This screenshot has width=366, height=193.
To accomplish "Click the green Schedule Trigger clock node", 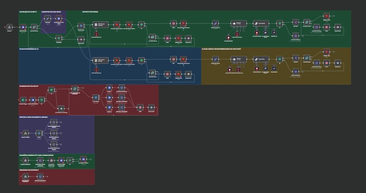I will 23,100.
